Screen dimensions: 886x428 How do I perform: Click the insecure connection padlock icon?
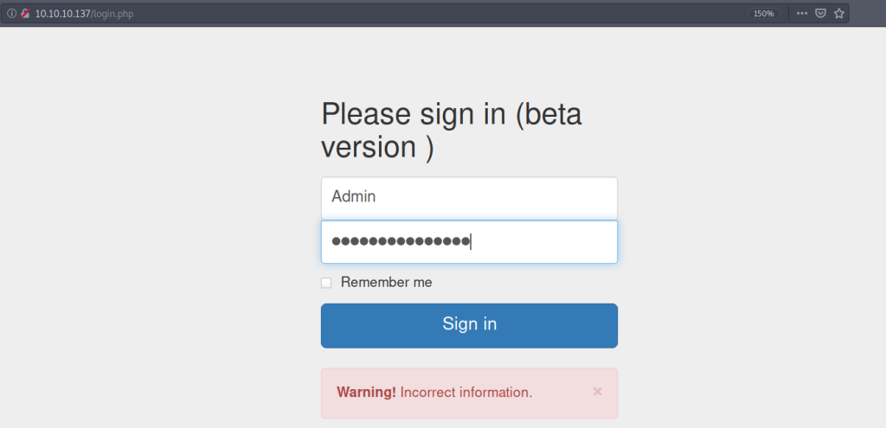coord(25,14)
